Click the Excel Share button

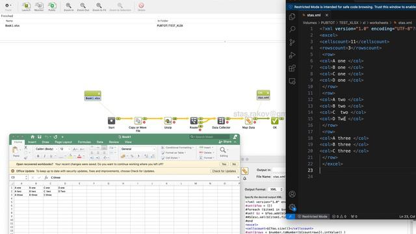pos(226,142)
